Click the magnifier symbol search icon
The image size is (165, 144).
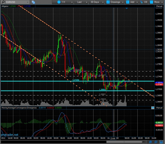3,2
